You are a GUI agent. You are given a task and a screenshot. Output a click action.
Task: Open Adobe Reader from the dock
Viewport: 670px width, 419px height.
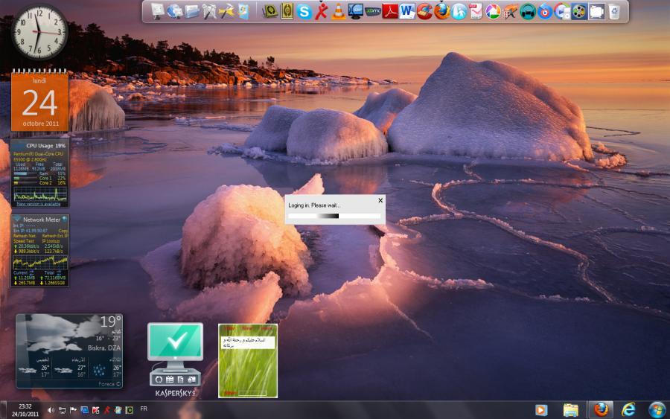click(389, 11)
